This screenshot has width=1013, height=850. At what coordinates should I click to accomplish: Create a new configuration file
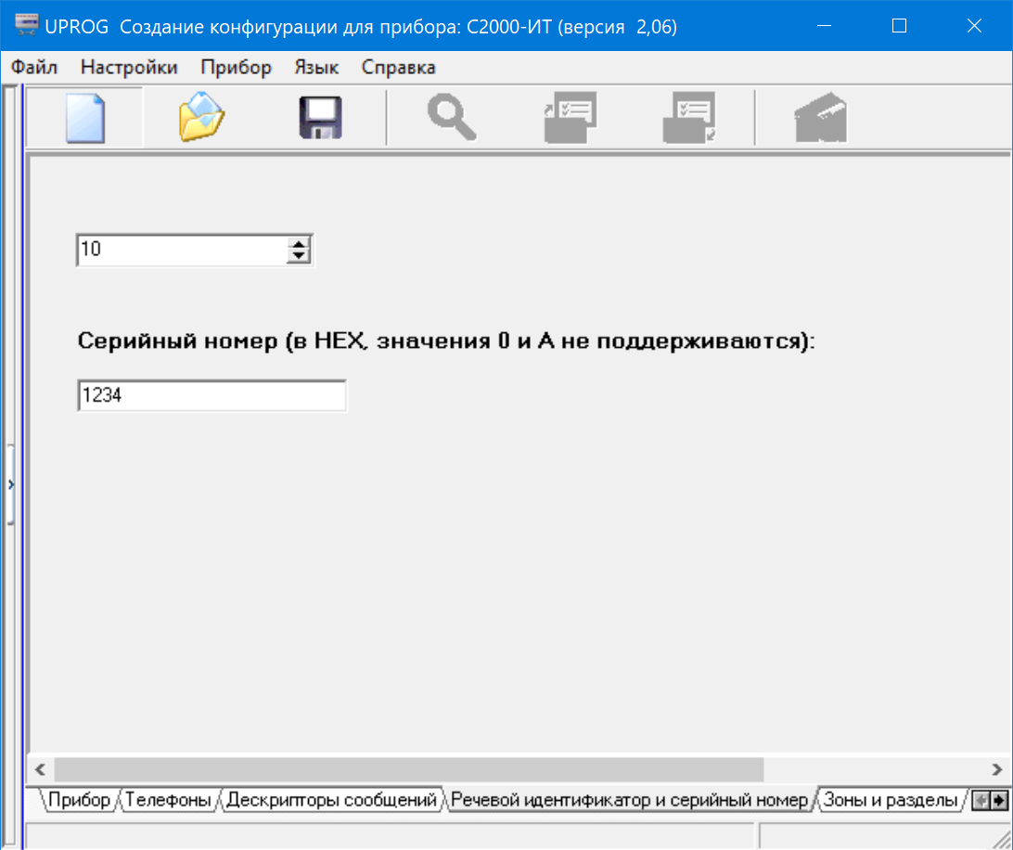[84, 118]
